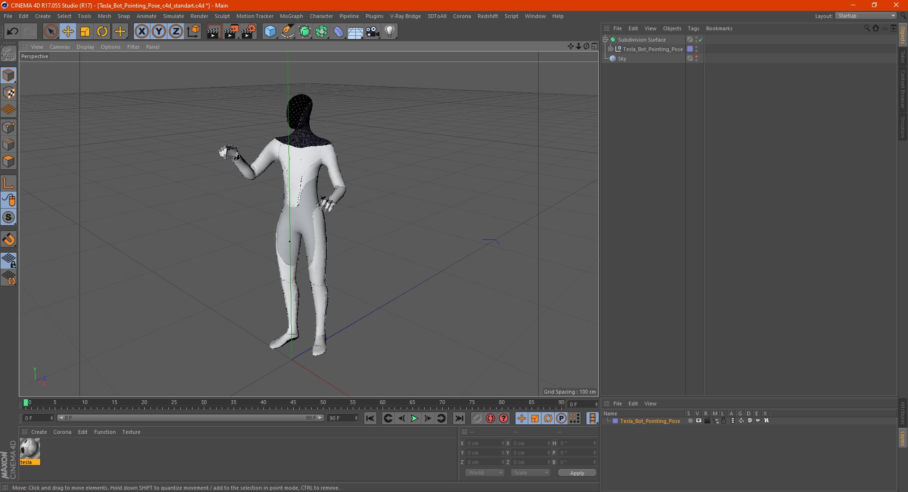Toggle coordinate system icon
Image resolution: width=908 pixels, height=492 pixels.
(x=193, y=32)
